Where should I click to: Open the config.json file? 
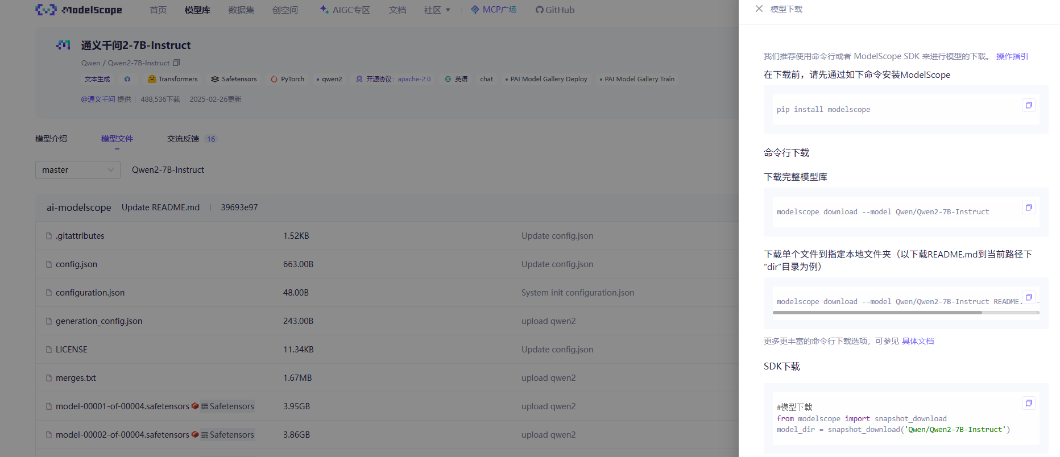[76, 264]
